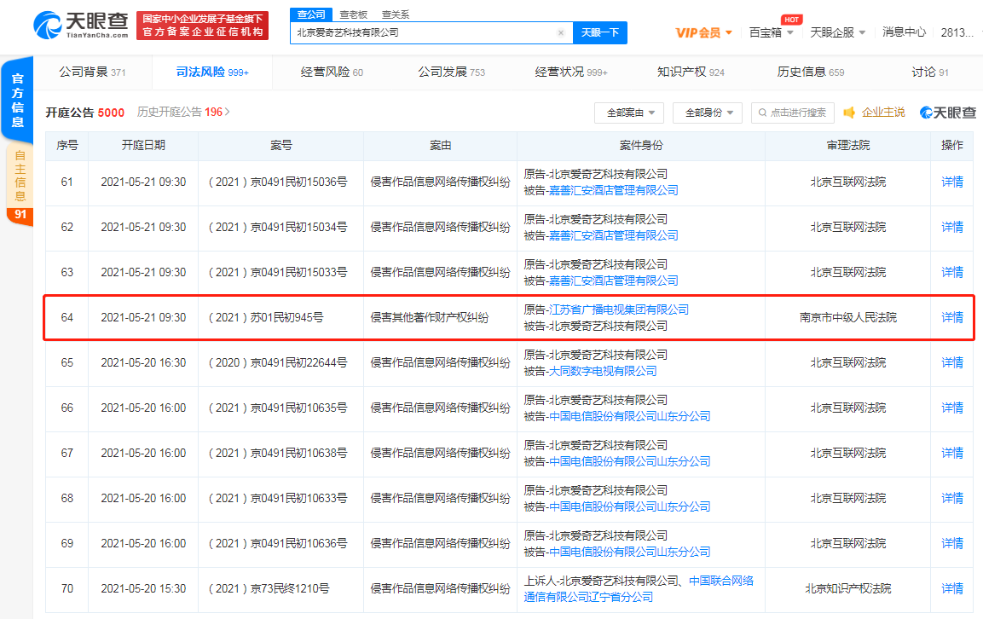The width and height of the screenshot is (983, 619).
Task: Open the 公司背景 tab
Action: tap(92, 72)
